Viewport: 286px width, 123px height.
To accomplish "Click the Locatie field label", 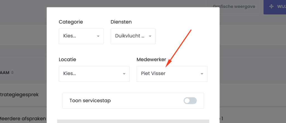I will coord(67,59).
